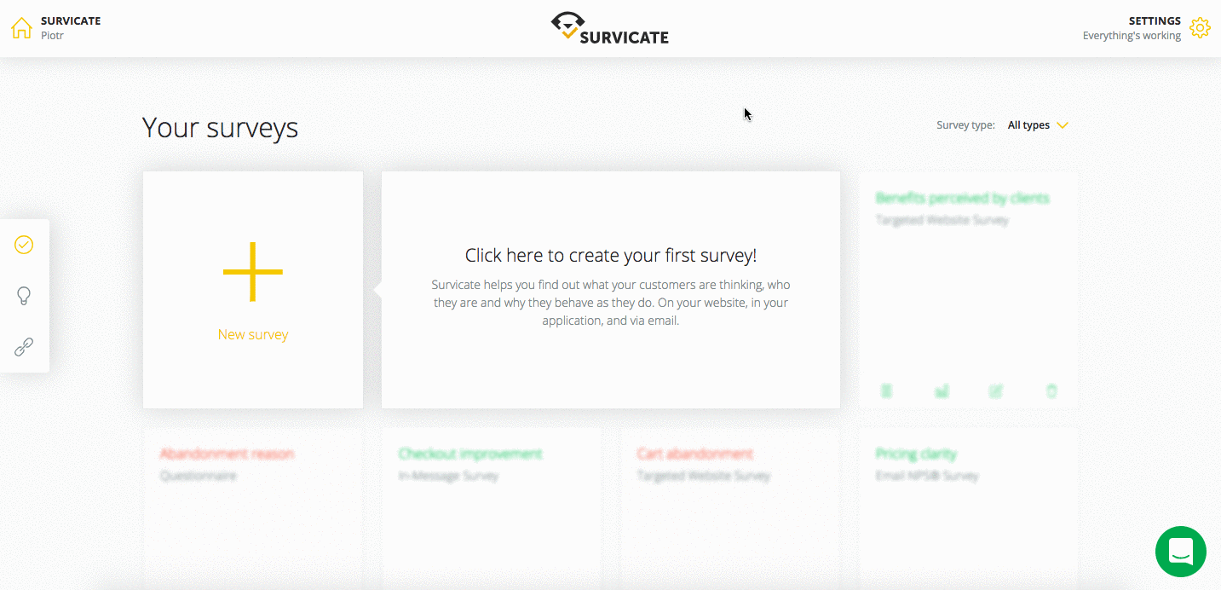Open the green chat widget button
1221x590 pixels.
tap(1181, 552)
